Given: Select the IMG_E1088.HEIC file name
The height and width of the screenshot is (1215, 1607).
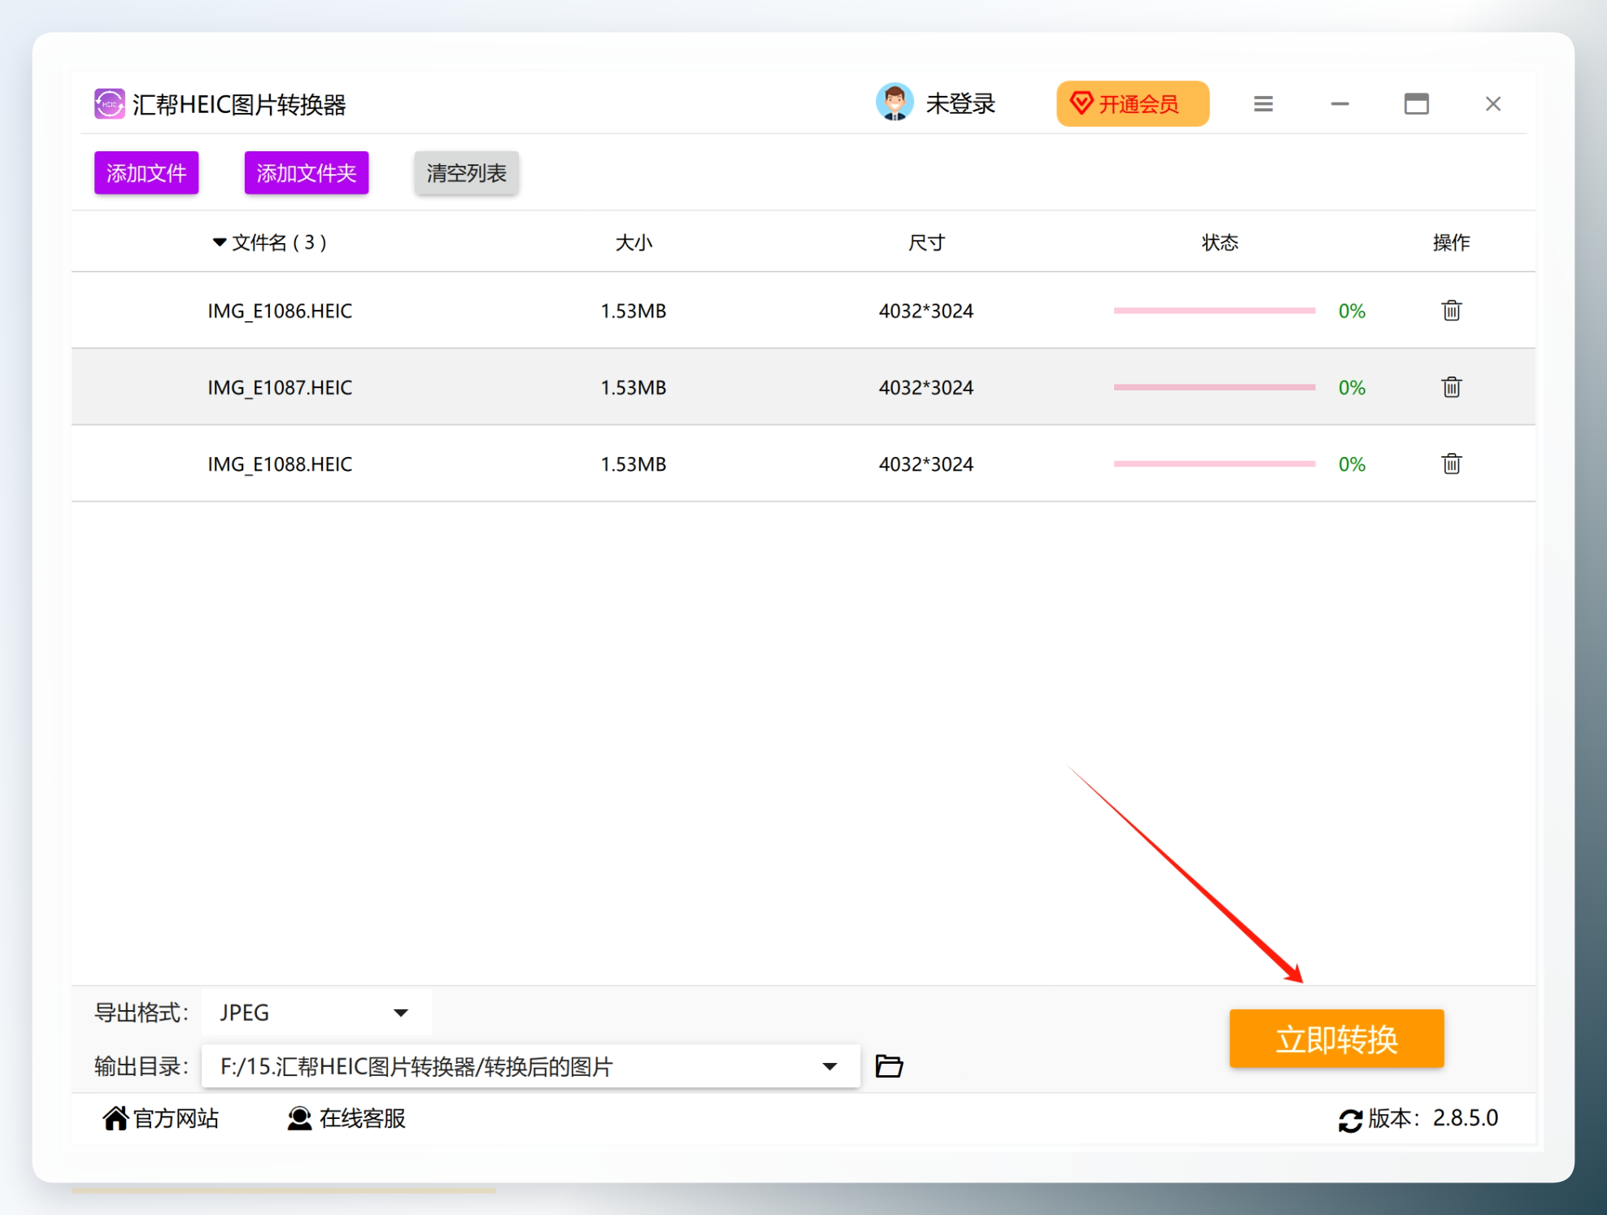Looking at the screenshot, I should [280, 464].
